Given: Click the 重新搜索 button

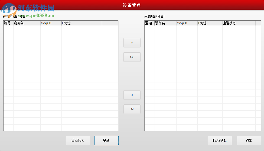Looking at the screenshot, I should pyautogui.click(x=78, y=140).
